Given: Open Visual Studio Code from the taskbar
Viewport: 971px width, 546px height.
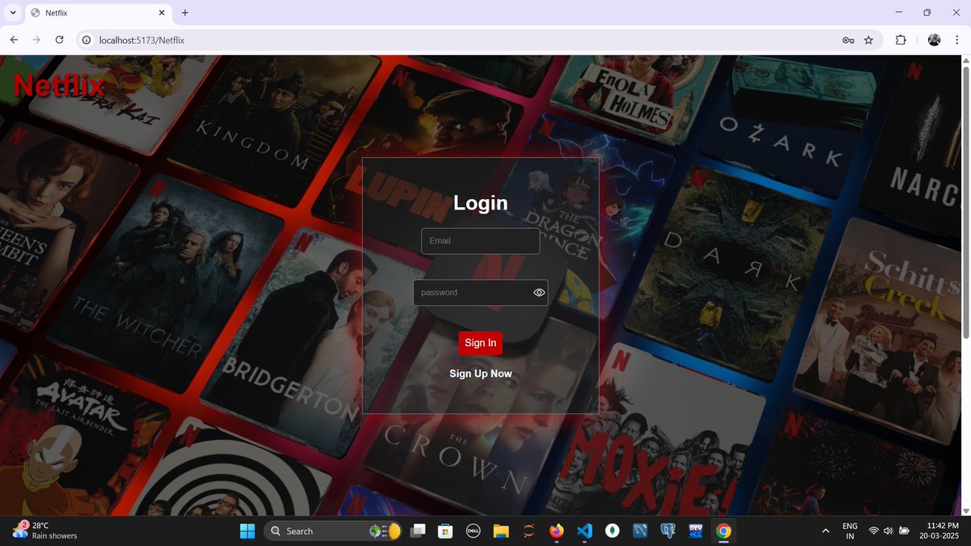Looking at the screenshot, I should [x=584, y=531].
